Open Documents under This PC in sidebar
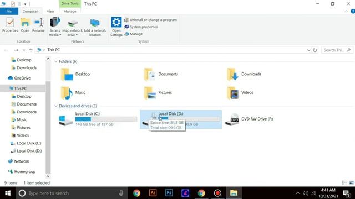This screenshot has height=199, width=355. point(24,104)
